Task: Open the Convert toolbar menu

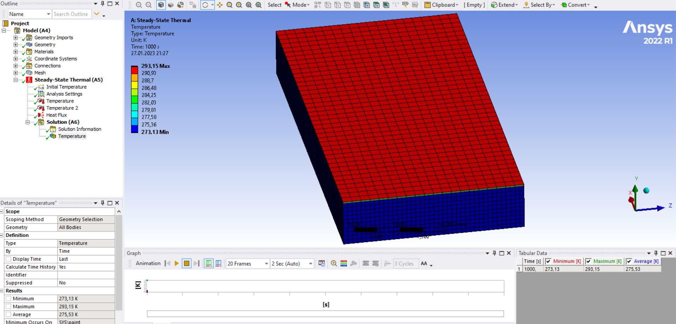Action: 575,5
